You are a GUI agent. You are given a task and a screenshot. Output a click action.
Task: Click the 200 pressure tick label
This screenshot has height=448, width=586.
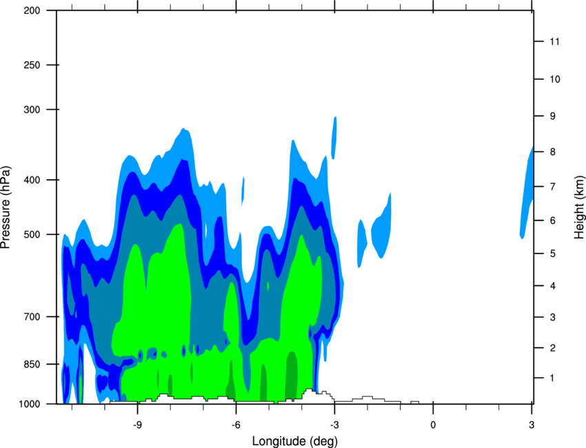pyautogui.click(x=32, y=10)
